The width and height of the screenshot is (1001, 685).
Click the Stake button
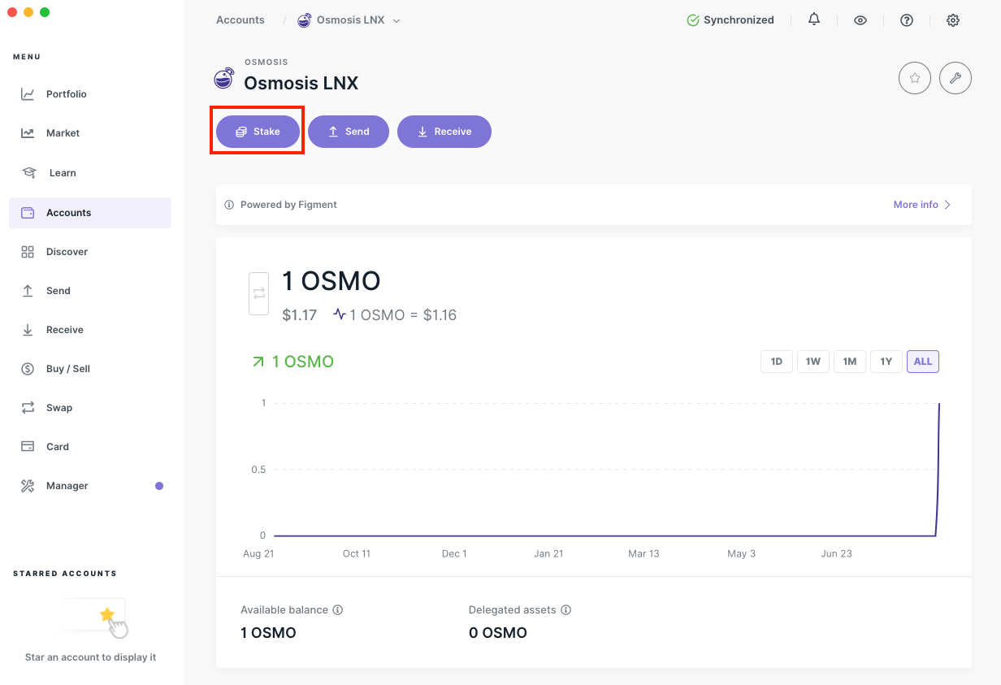click(258, 132)
